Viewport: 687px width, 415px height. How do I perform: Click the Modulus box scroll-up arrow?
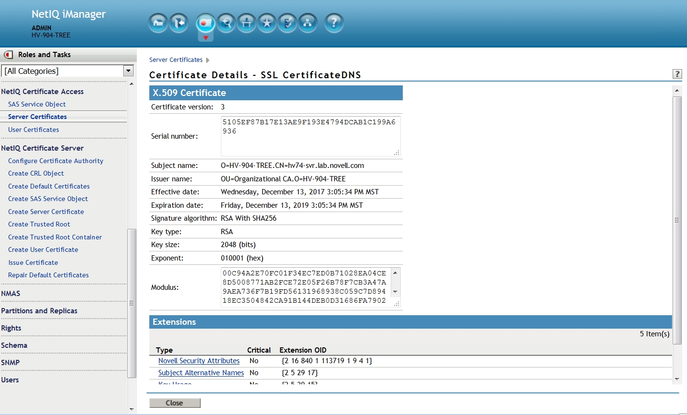point(395,273)
